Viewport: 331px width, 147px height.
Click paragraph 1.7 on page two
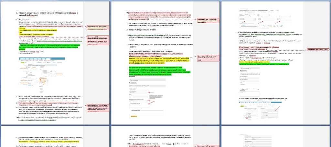click(x=159, y=24)
